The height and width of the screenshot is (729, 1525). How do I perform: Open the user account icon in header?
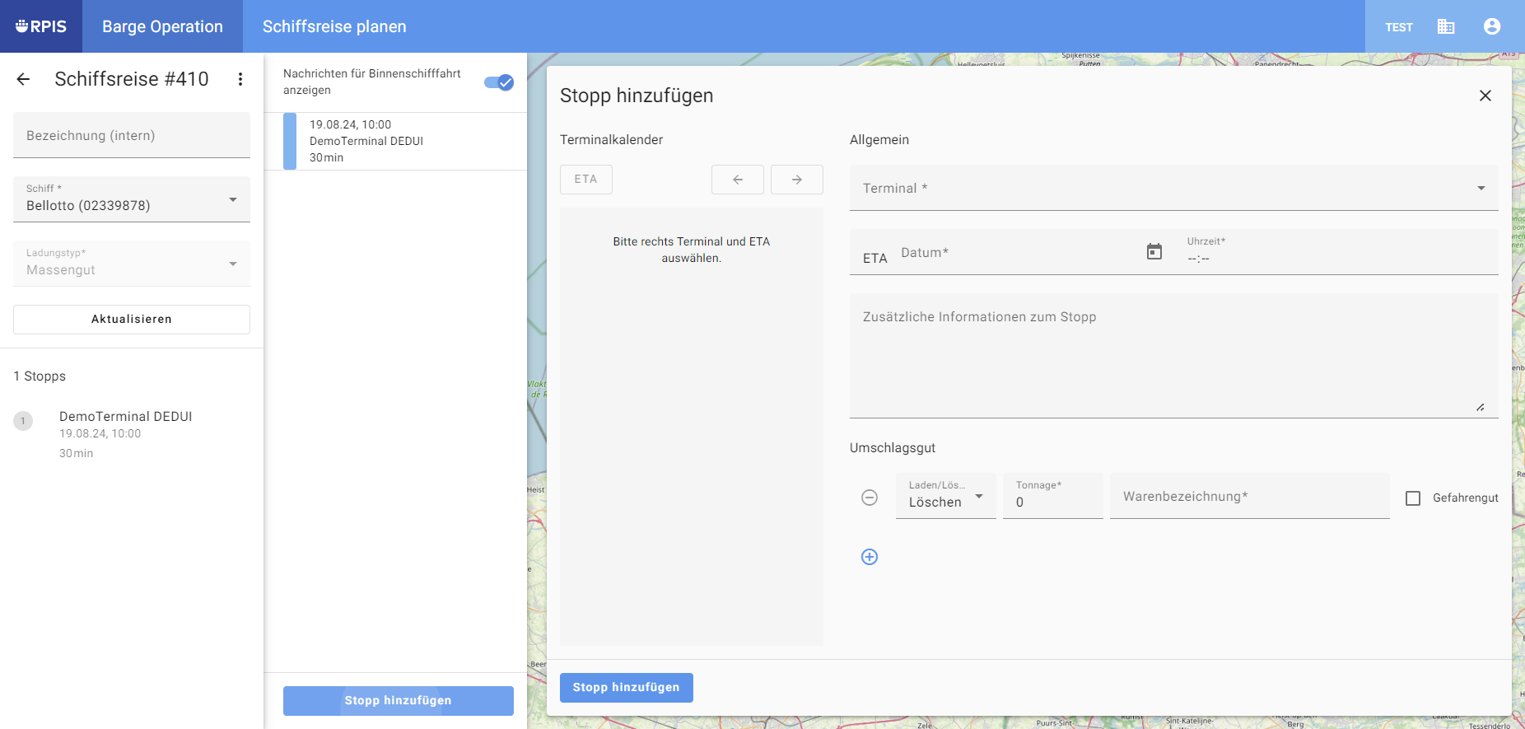pos(1492,26)
